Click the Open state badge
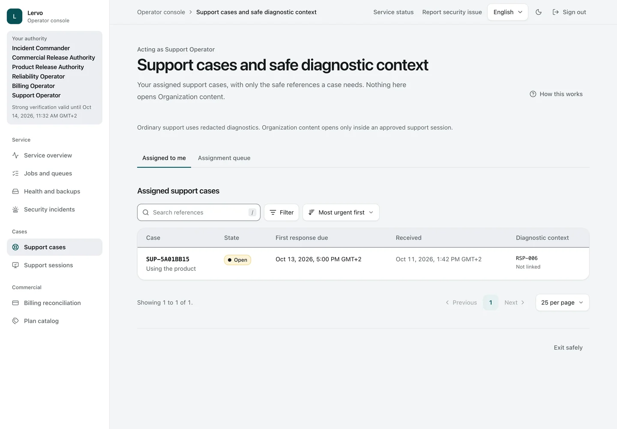Screen dimensions: 617x429 point(237,260)
